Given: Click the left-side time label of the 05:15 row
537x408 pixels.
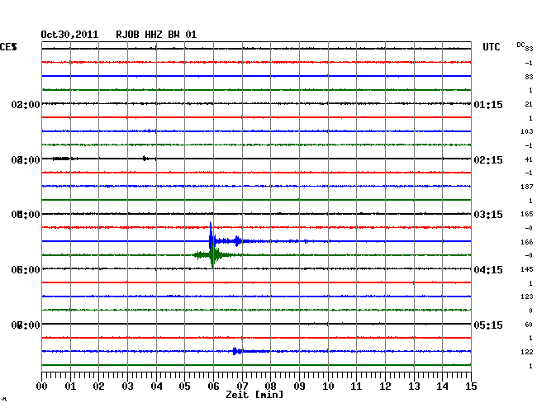Looking at the screenshot, I should click(x=26, y=325).
